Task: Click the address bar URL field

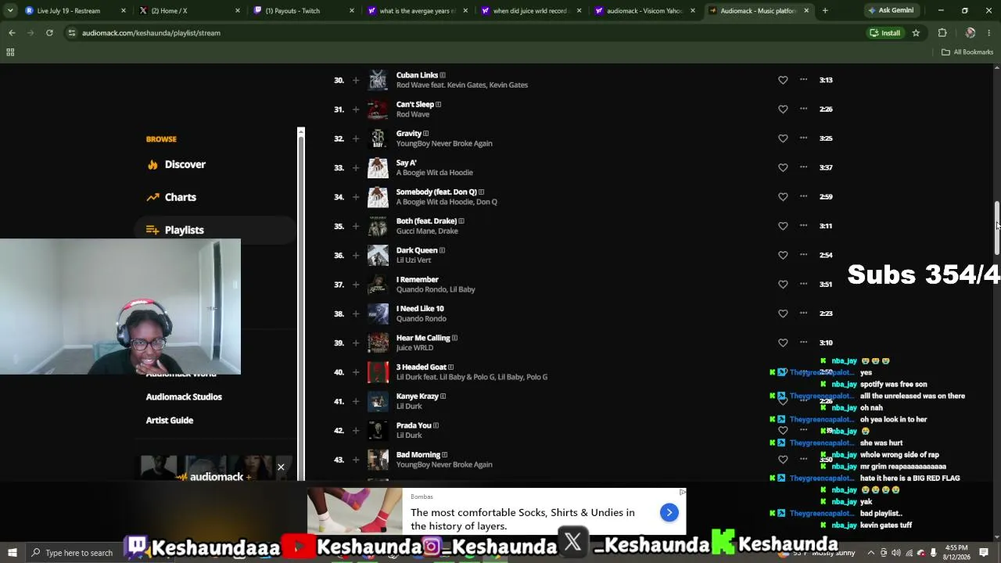Action: pyautogui.click(x=469, y=33)
